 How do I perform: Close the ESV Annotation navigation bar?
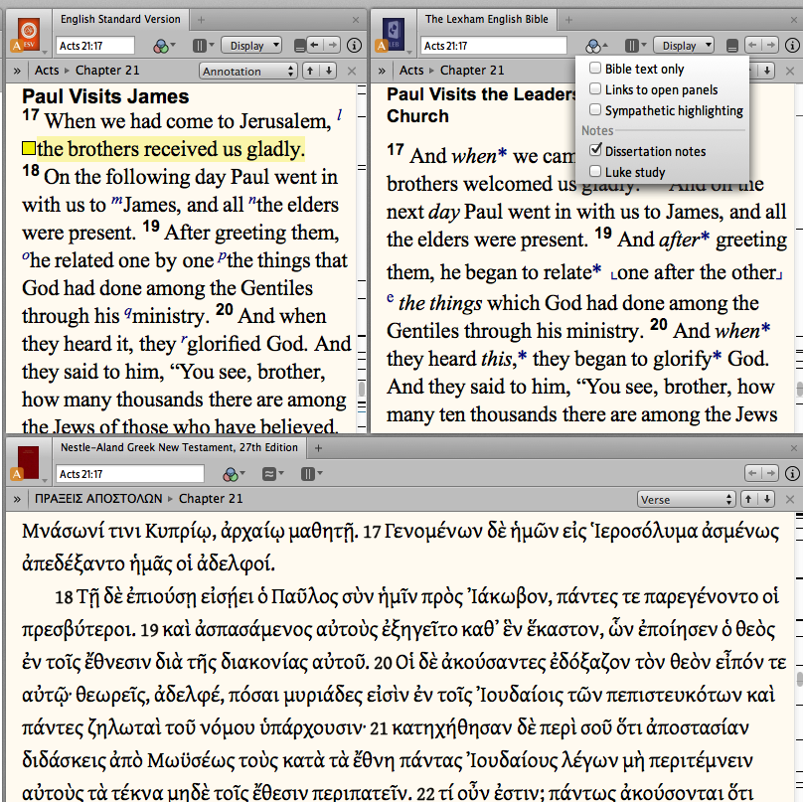352,72
